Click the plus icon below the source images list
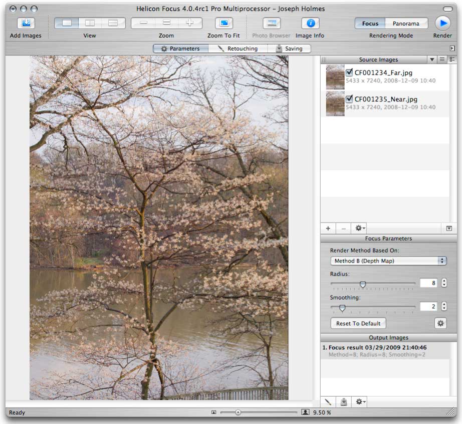 [328, 228]
